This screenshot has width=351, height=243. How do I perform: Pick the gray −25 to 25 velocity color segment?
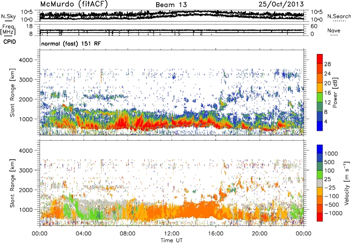coord(320,183)
